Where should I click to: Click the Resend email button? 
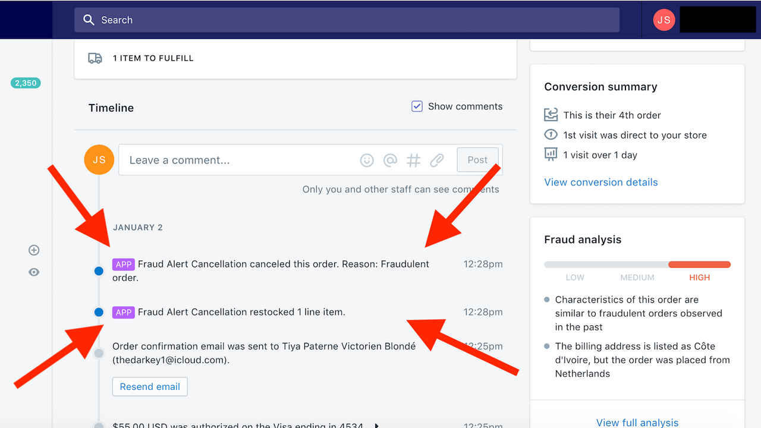tap(150, 387)
